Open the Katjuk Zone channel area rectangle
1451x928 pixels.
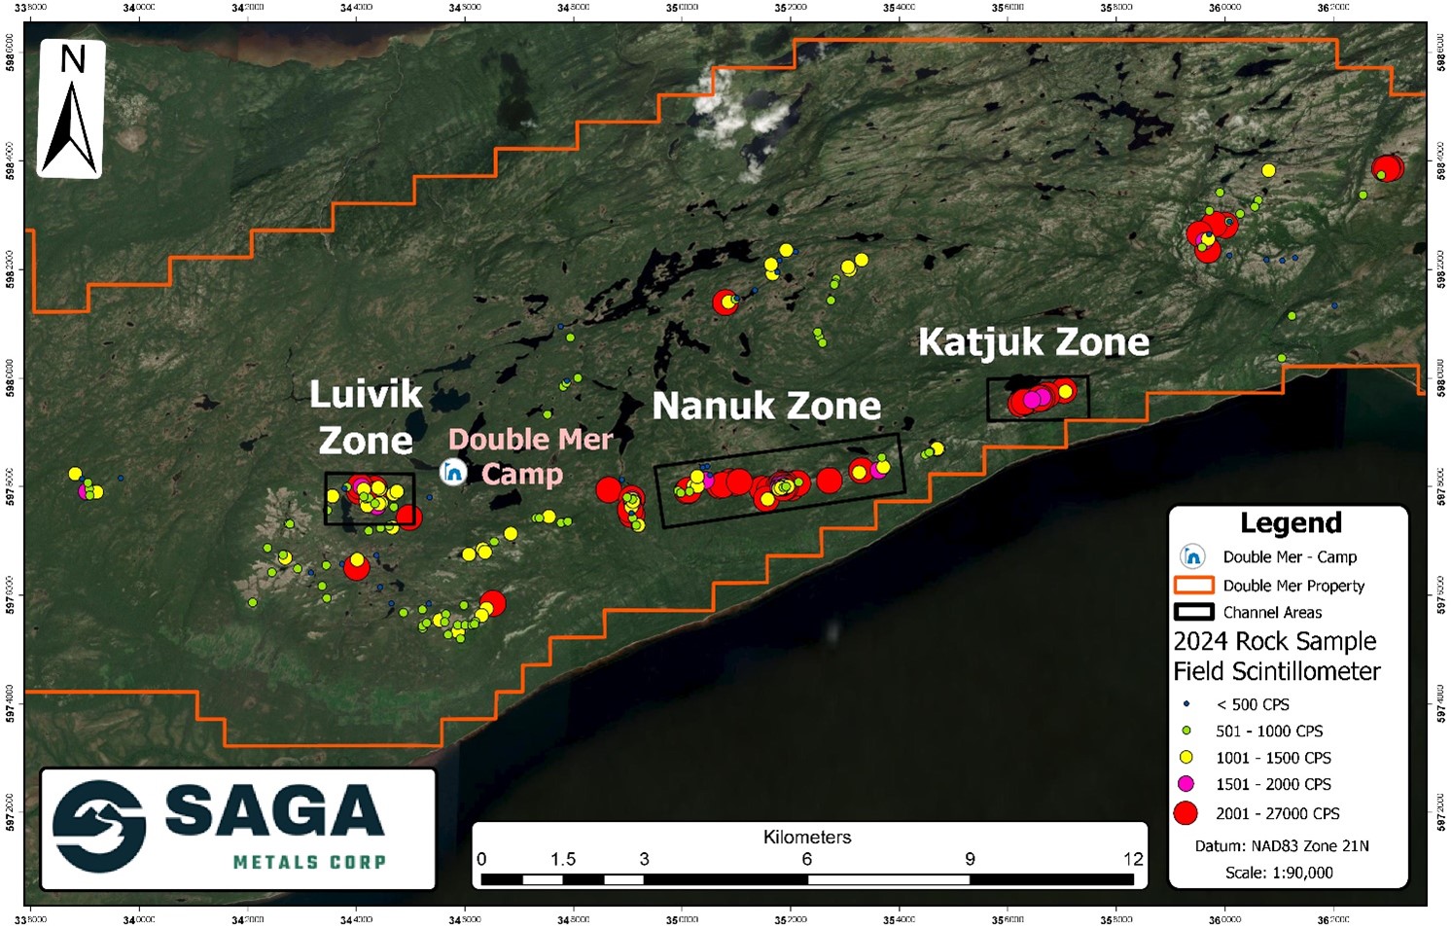pyautogui.click(x=1037, y=399)
